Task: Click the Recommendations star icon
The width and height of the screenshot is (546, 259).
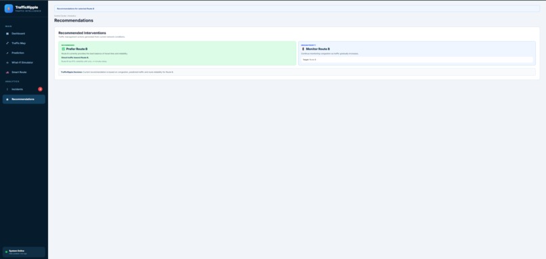Action: [7, 99]
